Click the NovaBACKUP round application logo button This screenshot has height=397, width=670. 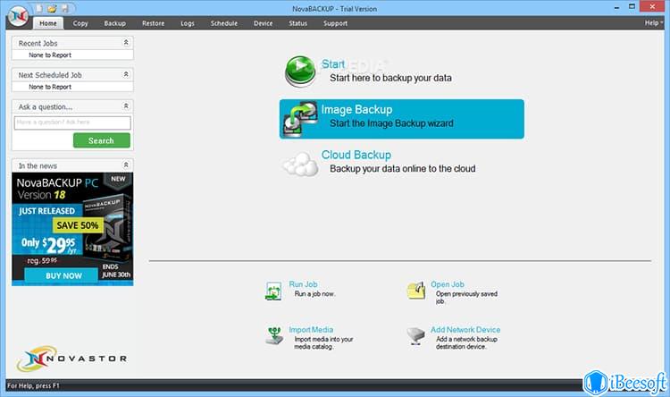19,16
